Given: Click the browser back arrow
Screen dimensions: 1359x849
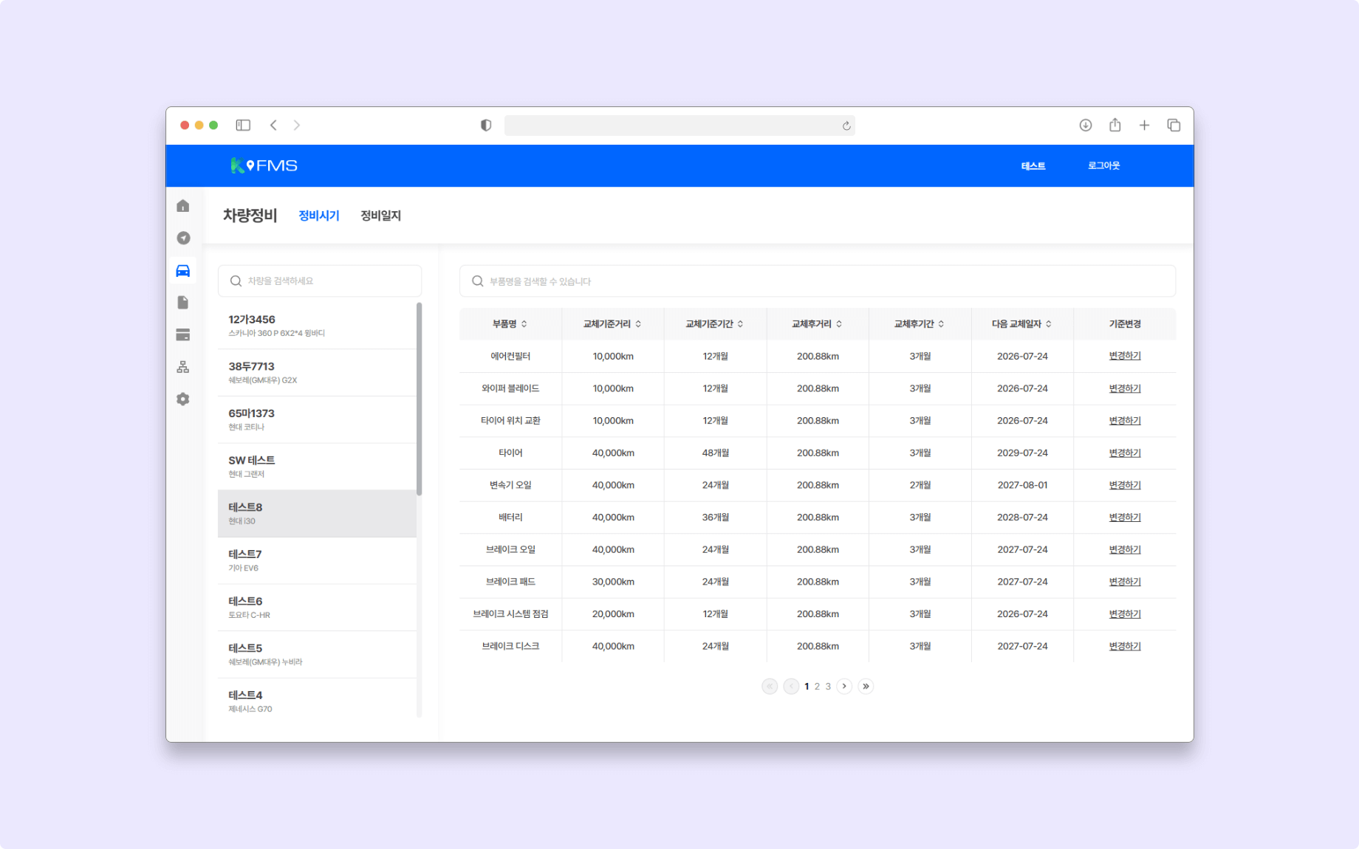Looking at the screenshot, I should [273, 125].
